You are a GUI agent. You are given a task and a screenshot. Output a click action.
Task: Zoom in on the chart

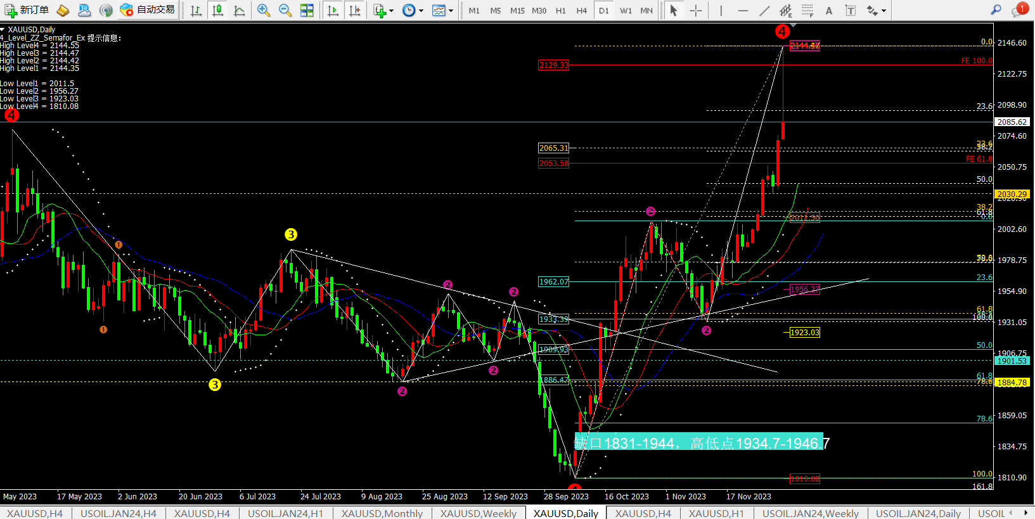pyautogui.click(x=264, y=10)
